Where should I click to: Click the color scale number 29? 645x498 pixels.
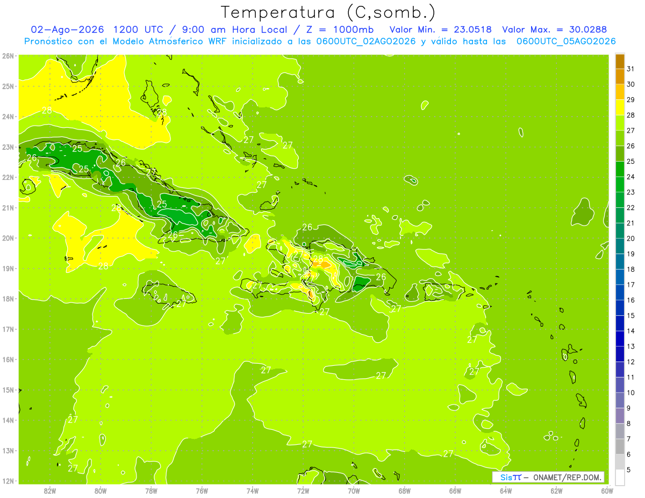click(x=630, y=100)
